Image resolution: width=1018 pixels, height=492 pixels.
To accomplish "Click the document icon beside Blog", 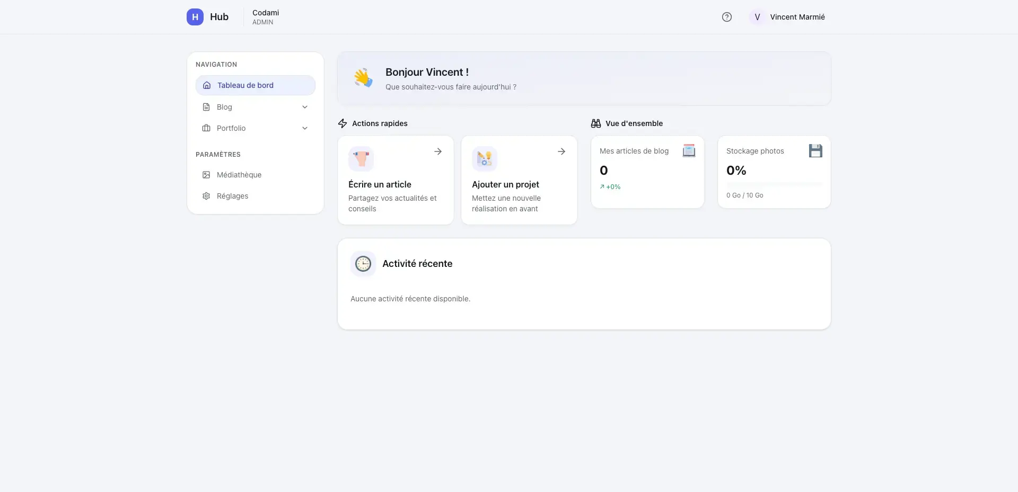I will [206, 107].
